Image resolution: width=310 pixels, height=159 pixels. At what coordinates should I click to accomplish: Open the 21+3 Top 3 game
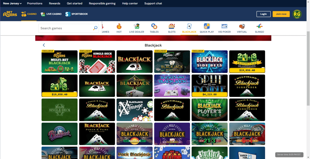coord(59,86)
